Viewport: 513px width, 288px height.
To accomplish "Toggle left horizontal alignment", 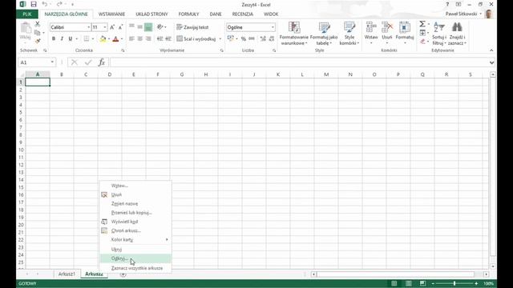I will [131, 39].
